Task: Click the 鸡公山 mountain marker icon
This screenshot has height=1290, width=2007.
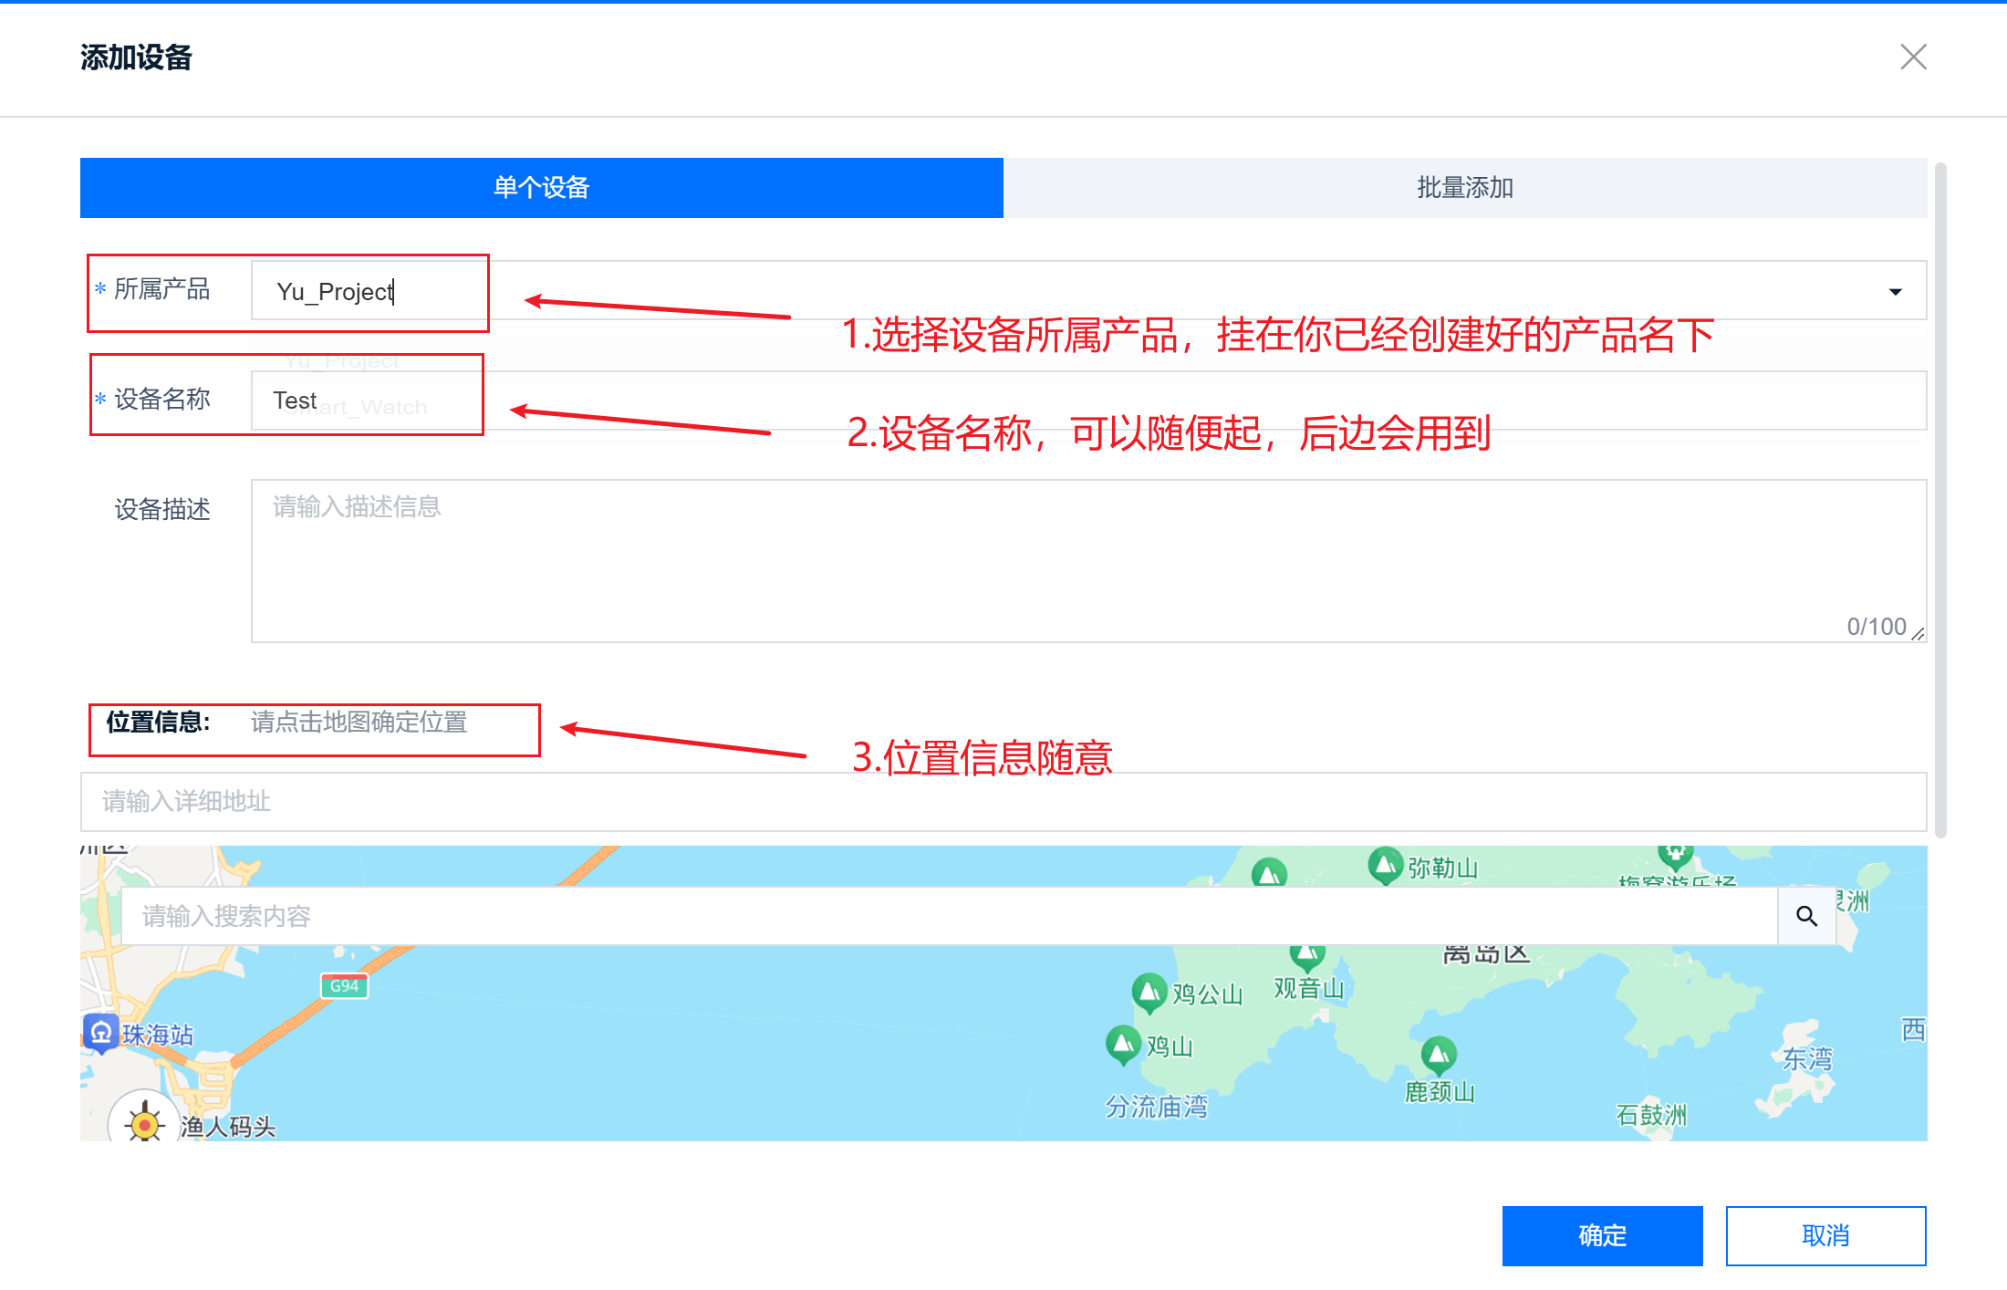Action: point(1149,993)
